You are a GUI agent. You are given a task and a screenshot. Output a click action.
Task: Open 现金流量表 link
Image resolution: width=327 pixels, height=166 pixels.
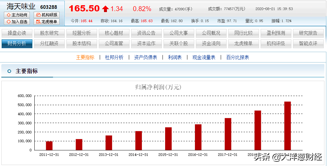pyautogui.click(x=204, y=57)
